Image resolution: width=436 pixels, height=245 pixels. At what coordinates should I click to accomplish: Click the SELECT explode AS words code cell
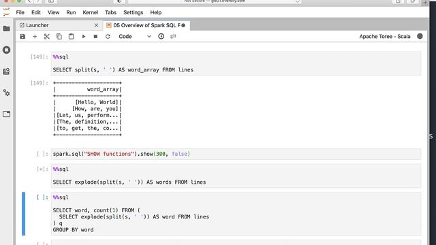click(236, 176)
